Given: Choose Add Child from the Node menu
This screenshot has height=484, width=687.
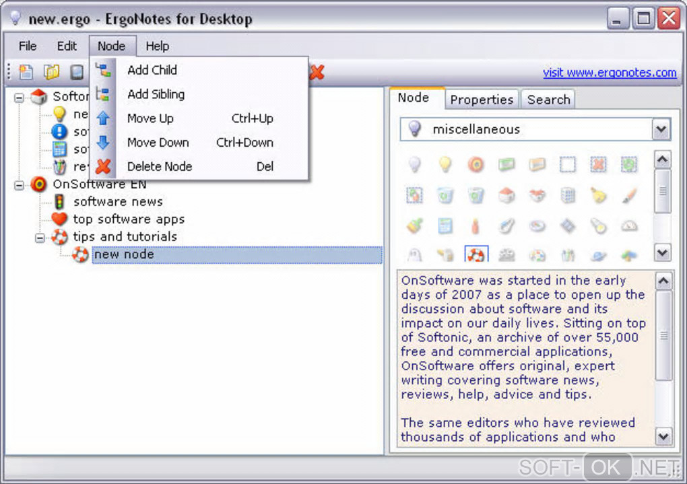Looking at the screenshot, I should click(199, 70).
